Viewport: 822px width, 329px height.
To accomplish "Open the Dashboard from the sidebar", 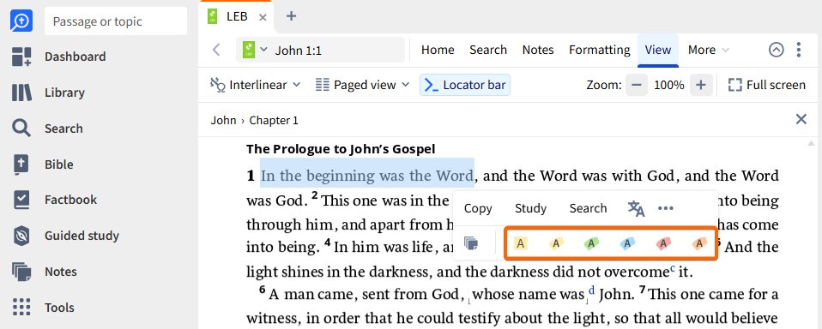I will click(58, 57).
